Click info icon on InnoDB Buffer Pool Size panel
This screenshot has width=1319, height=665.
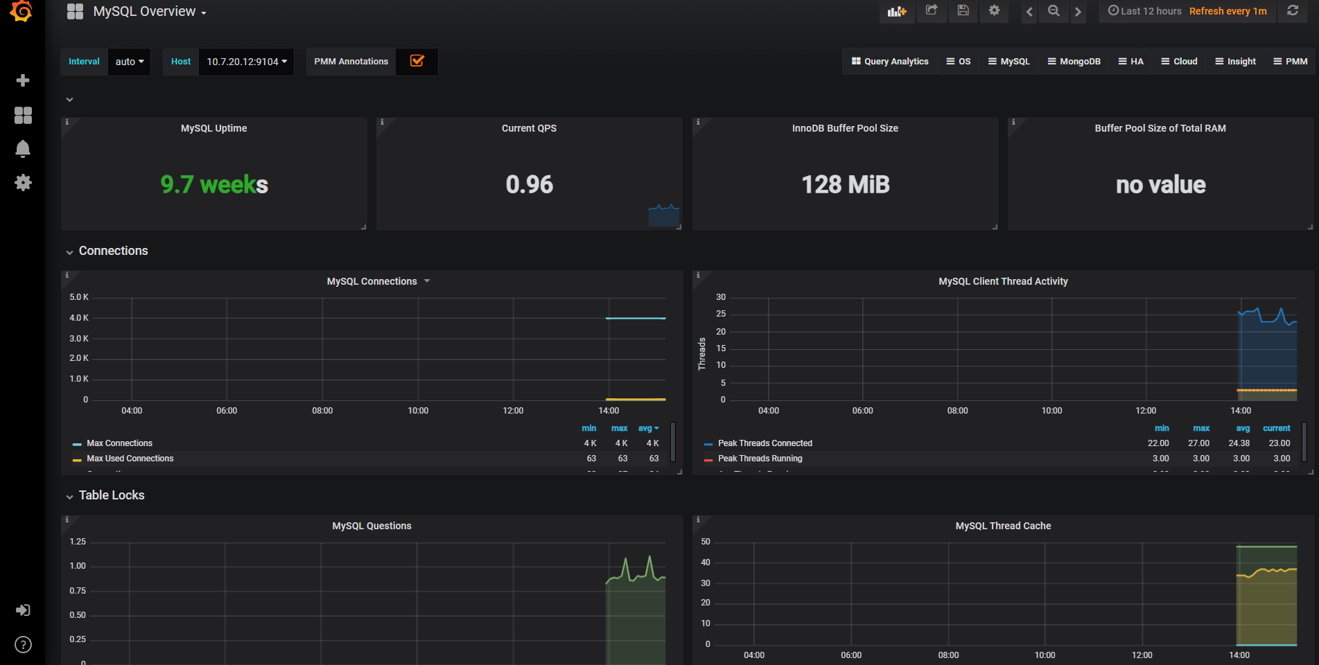click(x=698, y=122)
